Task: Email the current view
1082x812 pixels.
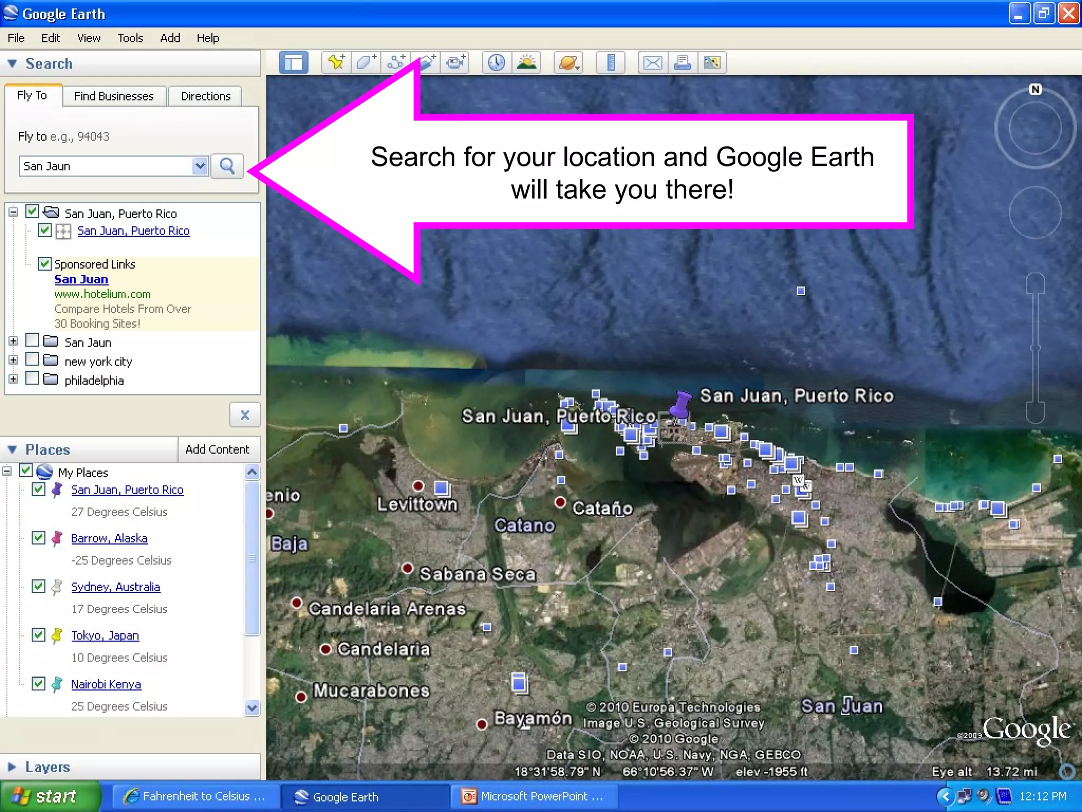Action: (653, 63)
